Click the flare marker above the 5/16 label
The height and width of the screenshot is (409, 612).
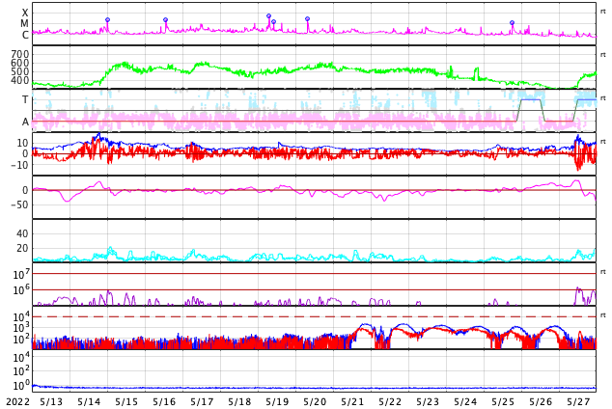tap(165, 19)
